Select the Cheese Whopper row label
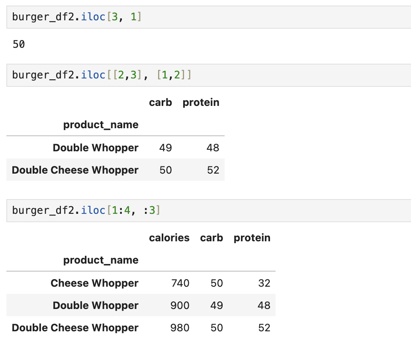Image resolution: width=411 pixels, height=352 pixels. (x=94, y=283)
